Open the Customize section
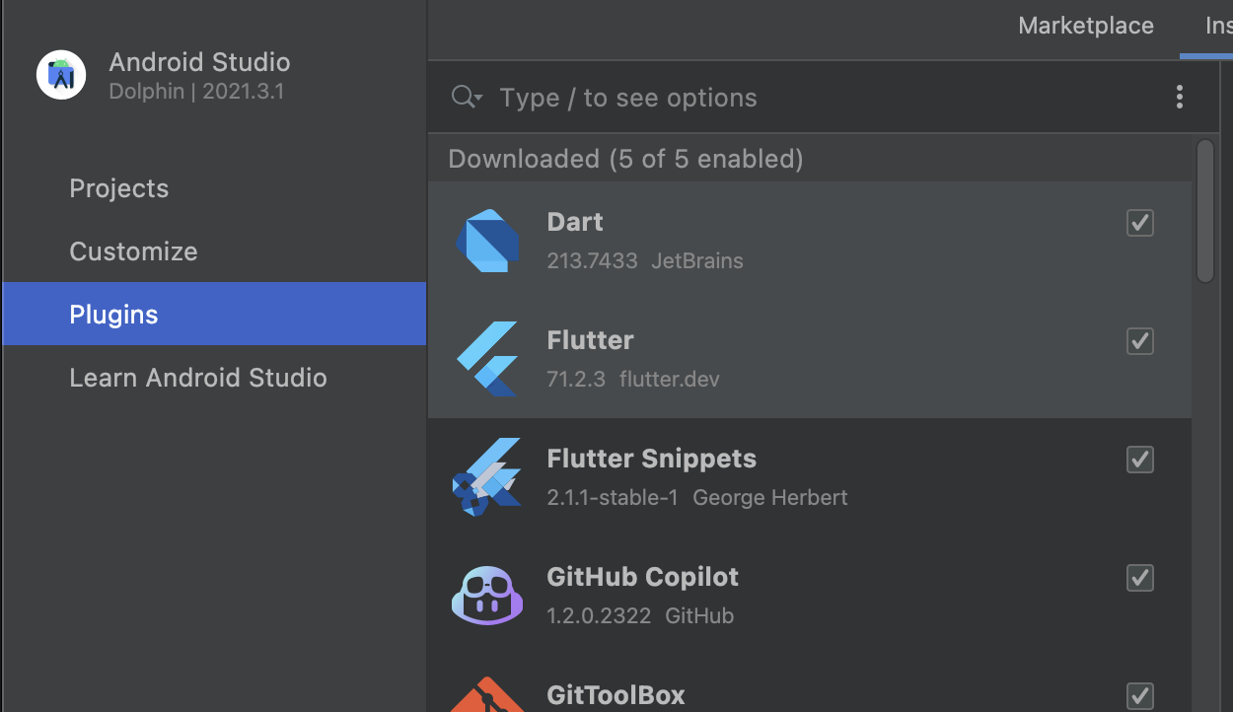This screenshot has width=1233, height=712. tap(214, 251)
